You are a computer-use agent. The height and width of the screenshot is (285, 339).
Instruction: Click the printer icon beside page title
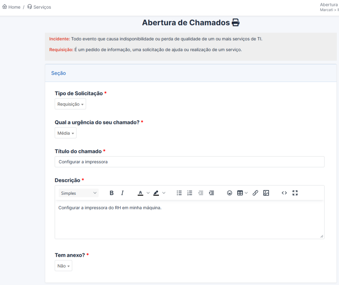235,23
